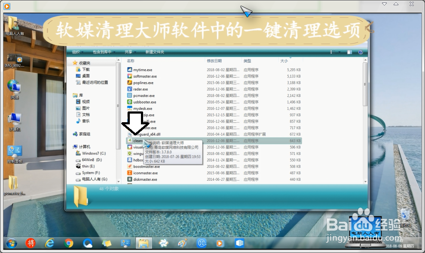Select the iconmaster.exe file icon
This screenshot has width=425, height=253.
(x=129, y=173)
